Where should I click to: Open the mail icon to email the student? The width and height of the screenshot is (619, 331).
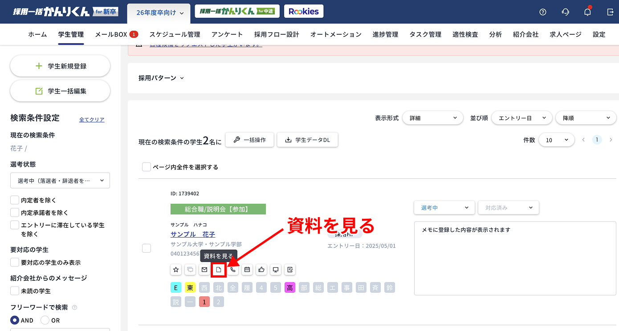click(x=204, y=270)
